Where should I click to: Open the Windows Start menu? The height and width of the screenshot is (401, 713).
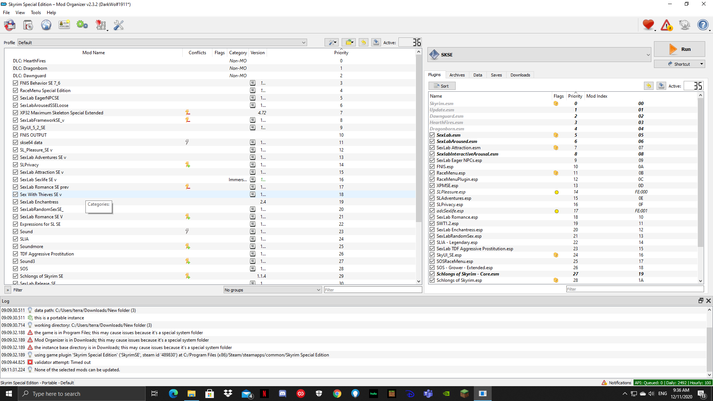coord(9,394)
